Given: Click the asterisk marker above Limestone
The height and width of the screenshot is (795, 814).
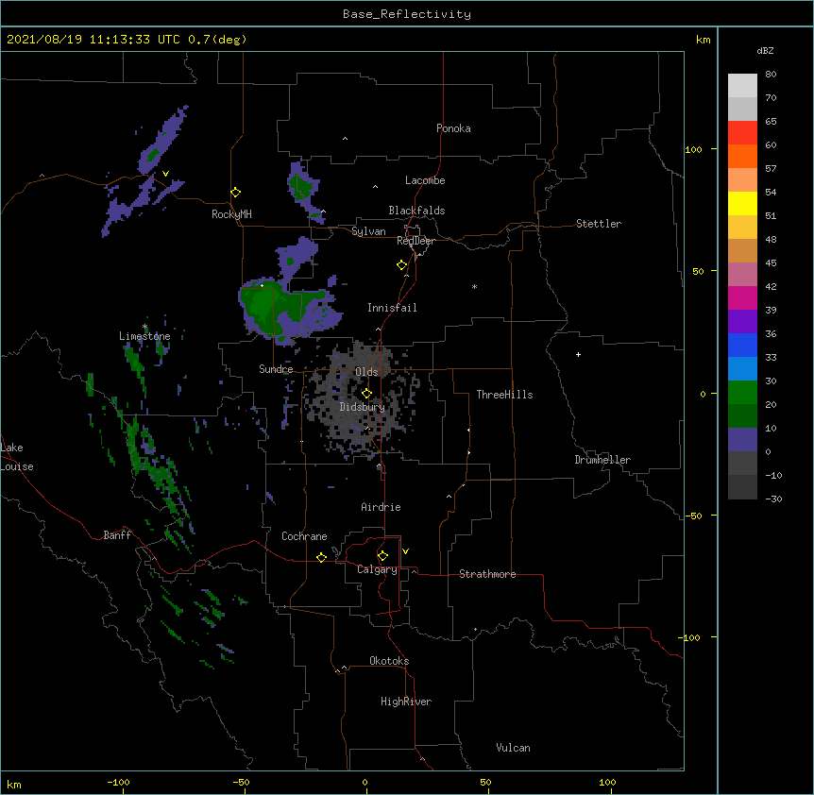Looking at the screenshot, I should click(x=144, y=327).
